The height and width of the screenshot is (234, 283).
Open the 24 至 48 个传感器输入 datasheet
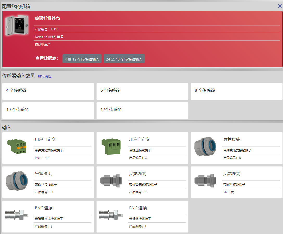(124, 59)
